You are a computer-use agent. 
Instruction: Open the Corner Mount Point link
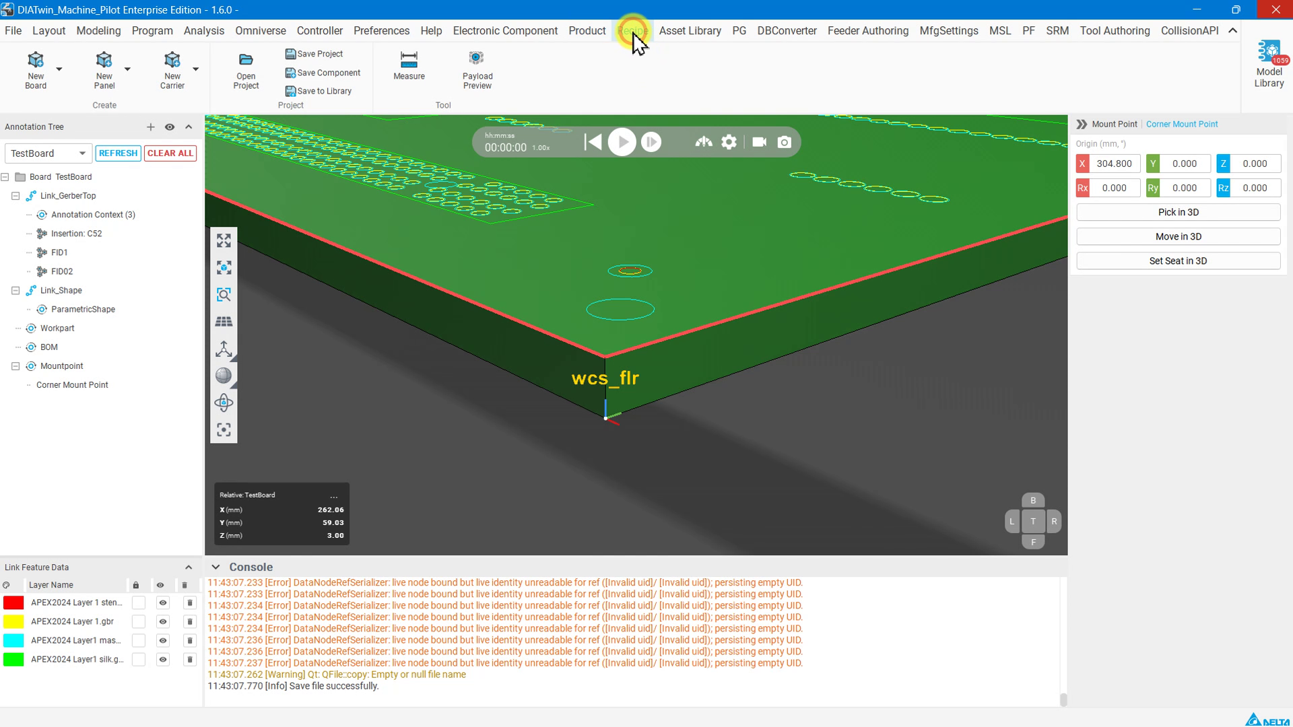click(x=1182, y=125)
